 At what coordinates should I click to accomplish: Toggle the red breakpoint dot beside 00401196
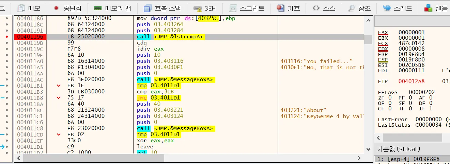pyautogui.click(x=7, y=37)
